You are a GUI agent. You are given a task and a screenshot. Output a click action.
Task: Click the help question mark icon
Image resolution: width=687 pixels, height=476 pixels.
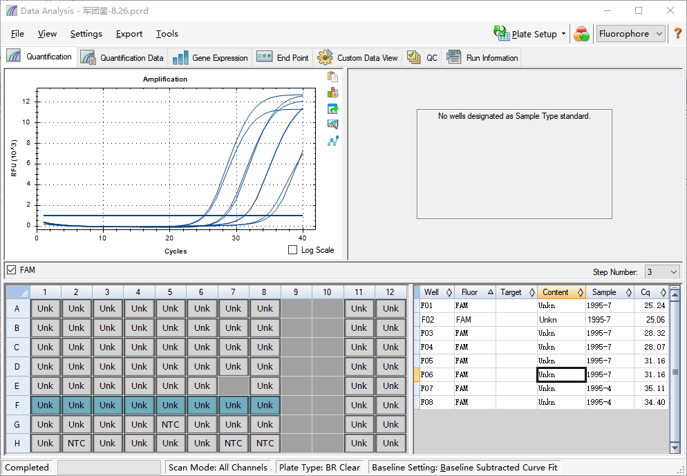(x=677, y=33)
